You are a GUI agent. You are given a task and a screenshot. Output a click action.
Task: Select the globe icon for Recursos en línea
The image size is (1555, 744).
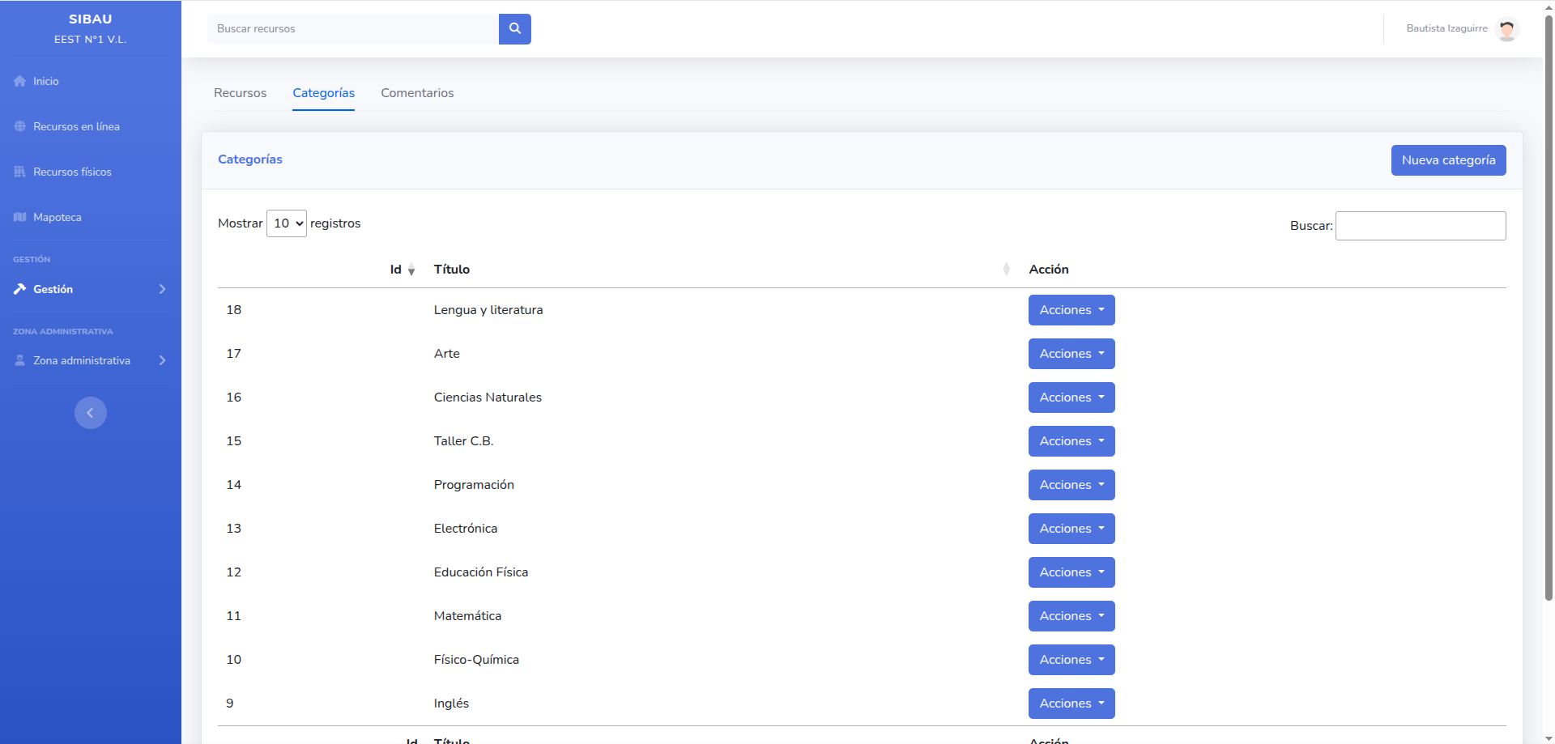point(19,126)
